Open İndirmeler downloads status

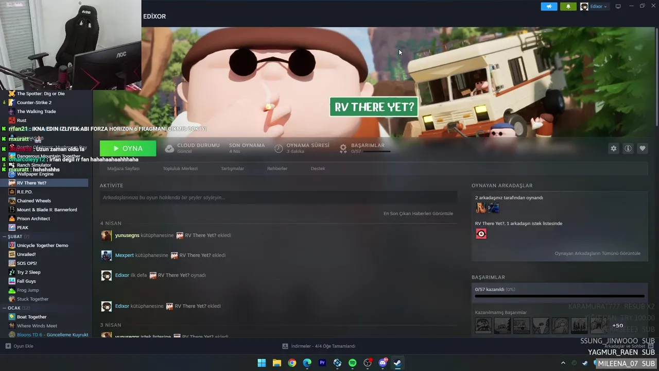319,346
